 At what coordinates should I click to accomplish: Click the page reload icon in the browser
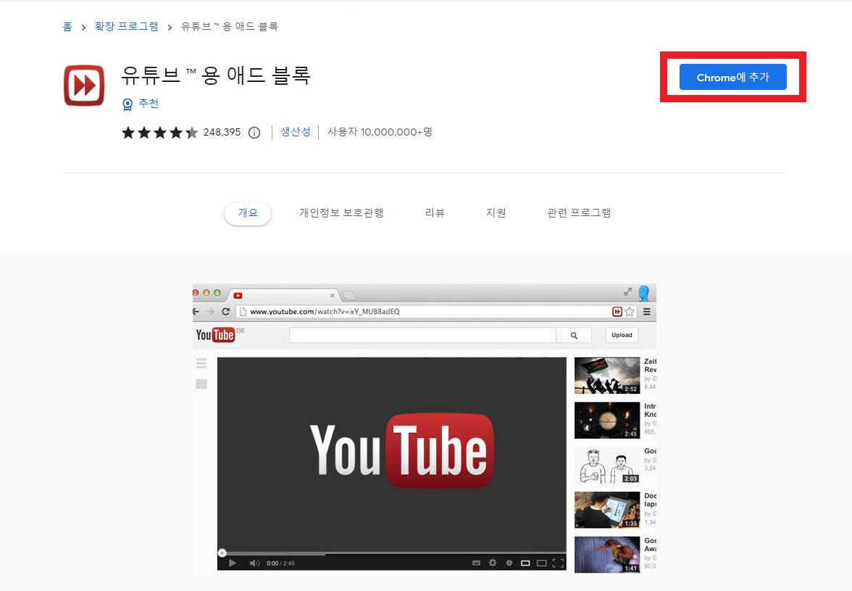(226, 311)
